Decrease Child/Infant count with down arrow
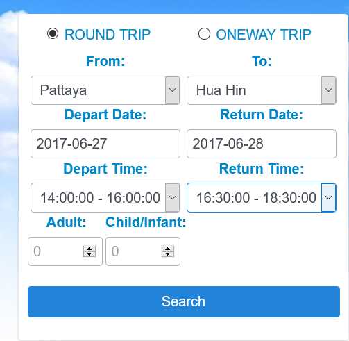Viewport: 349px width, 341px height. (x=168, y=254)
